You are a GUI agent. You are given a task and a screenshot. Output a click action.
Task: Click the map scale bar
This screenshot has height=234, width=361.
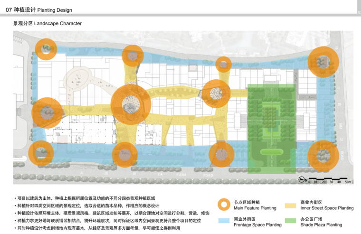pyautogui.click(x=329, y=179)
